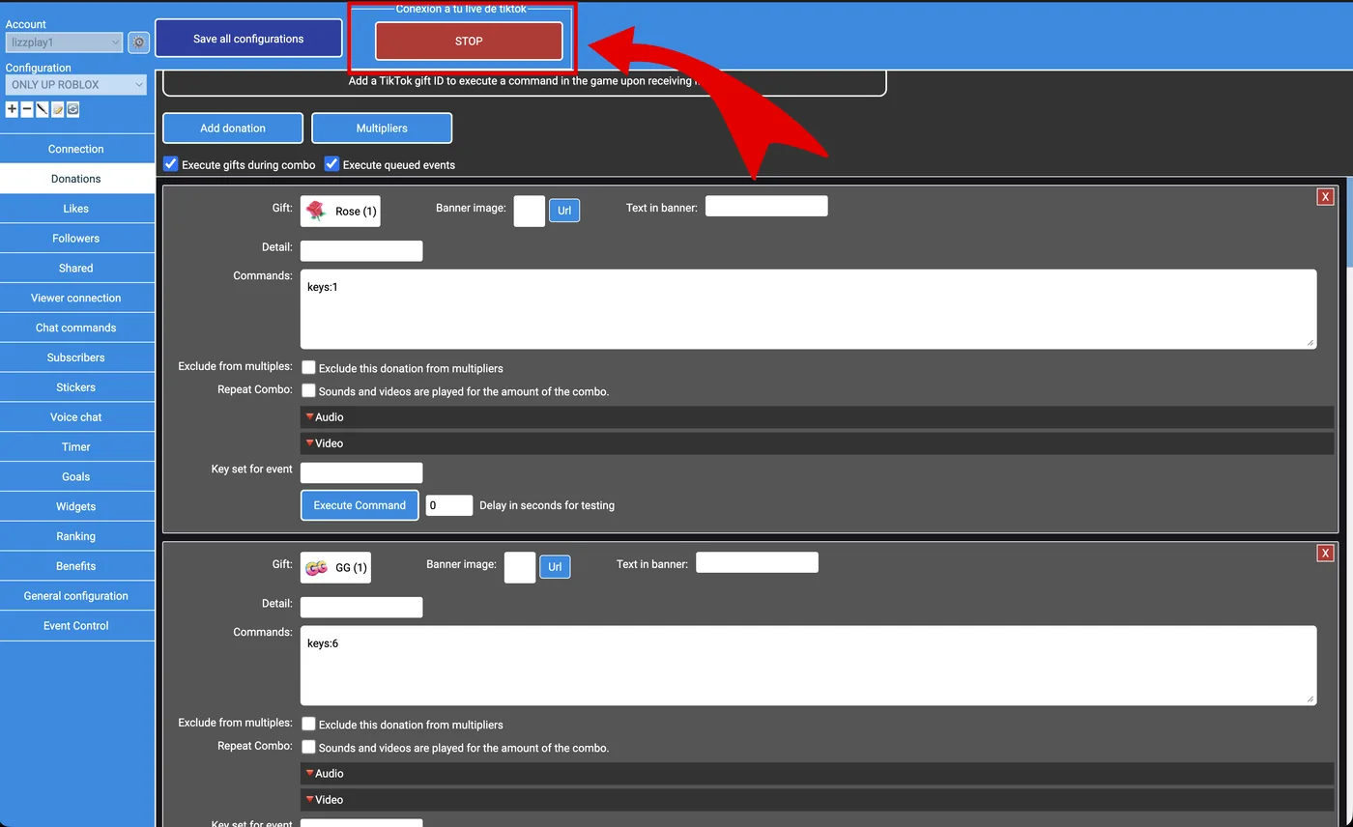The height and width of the screenshot is (827, 1353).
Task: Open the Account dropdown lizzplay1
Action: [x=64, y=43]
